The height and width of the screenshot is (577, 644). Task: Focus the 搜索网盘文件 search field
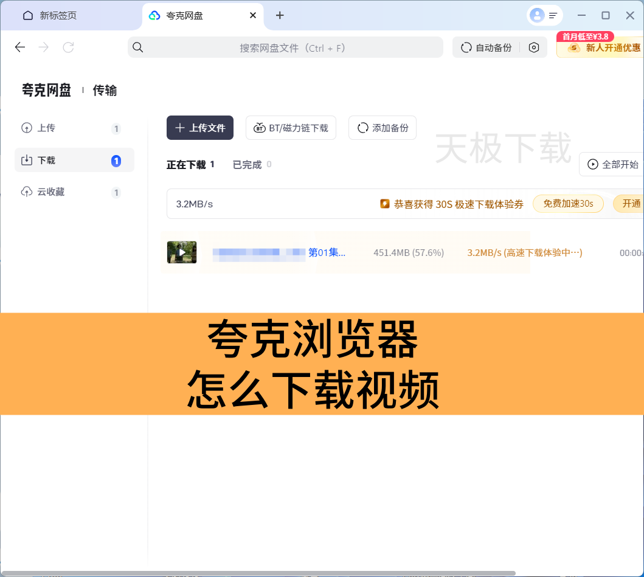click(285, 47)
